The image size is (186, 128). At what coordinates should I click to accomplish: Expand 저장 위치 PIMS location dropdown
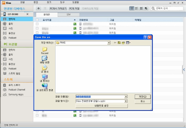pos(109,43)
